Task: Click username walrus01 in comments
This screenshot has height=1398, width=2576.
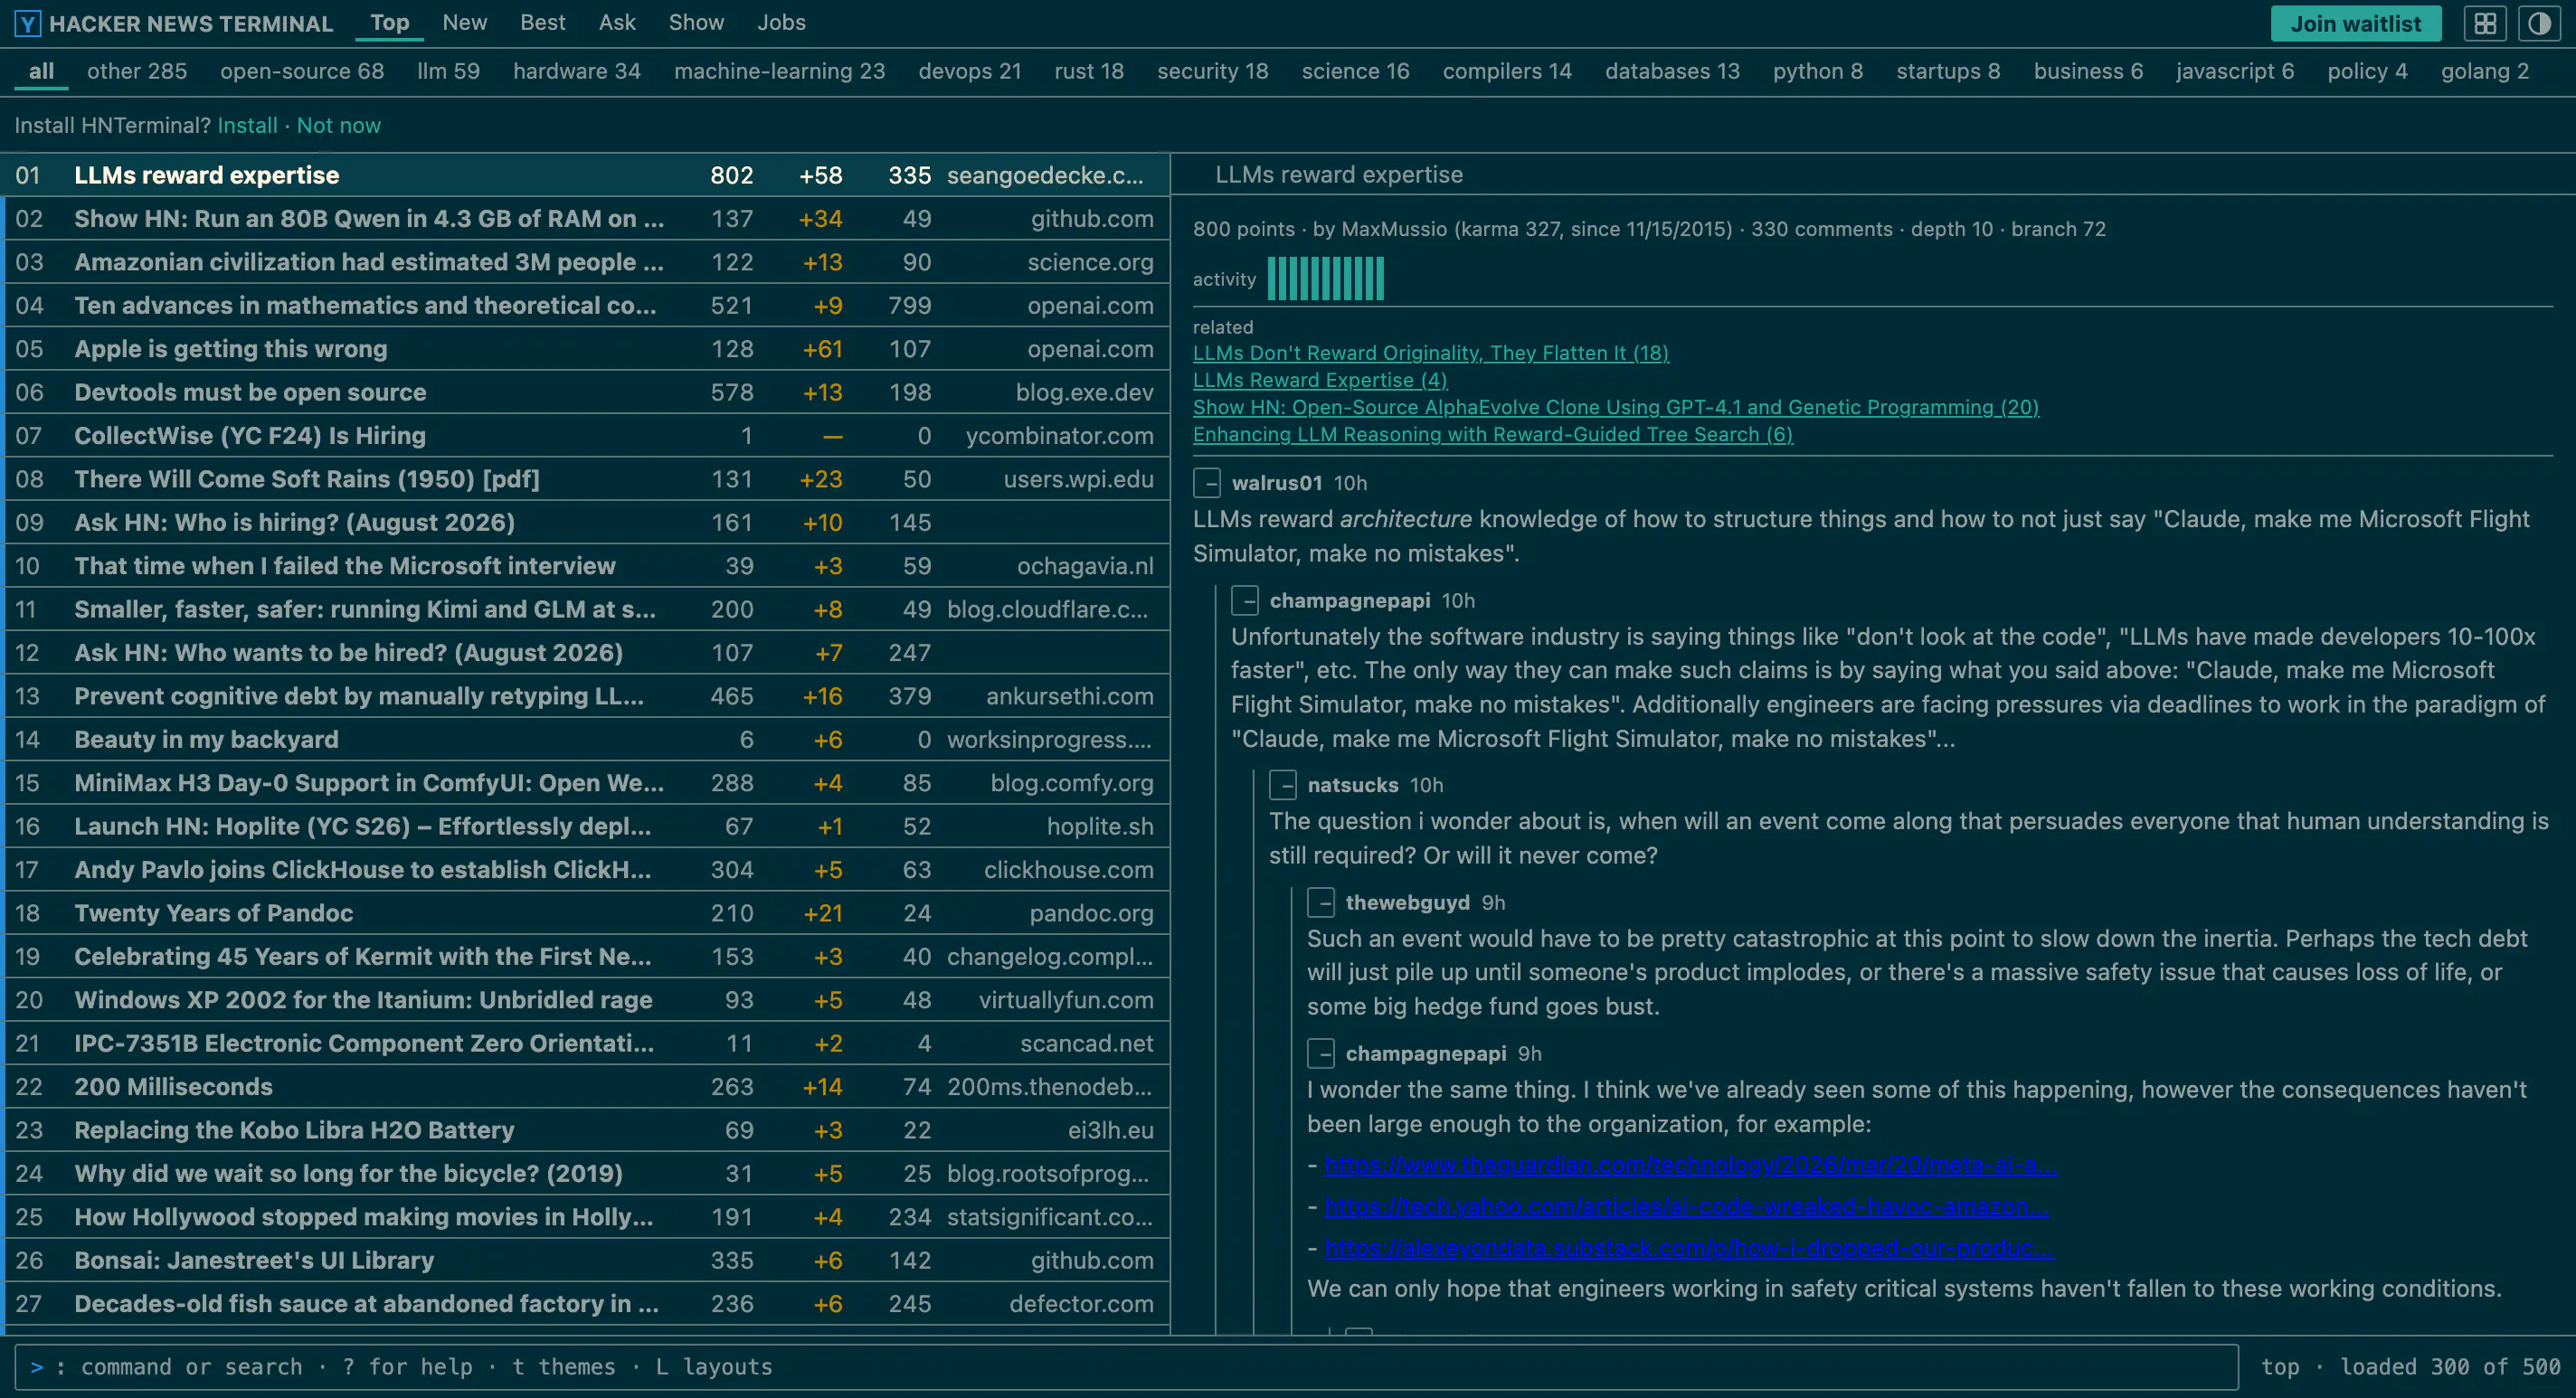Action: 1277,483
